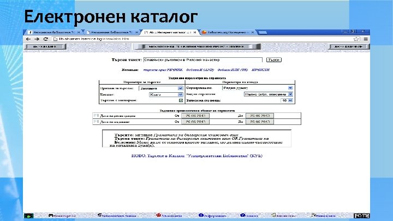The width and height of the screenshot is (393, 221).
Task: Click the top-left 'АБ - Каталог' button
Action: pos(45,46)
